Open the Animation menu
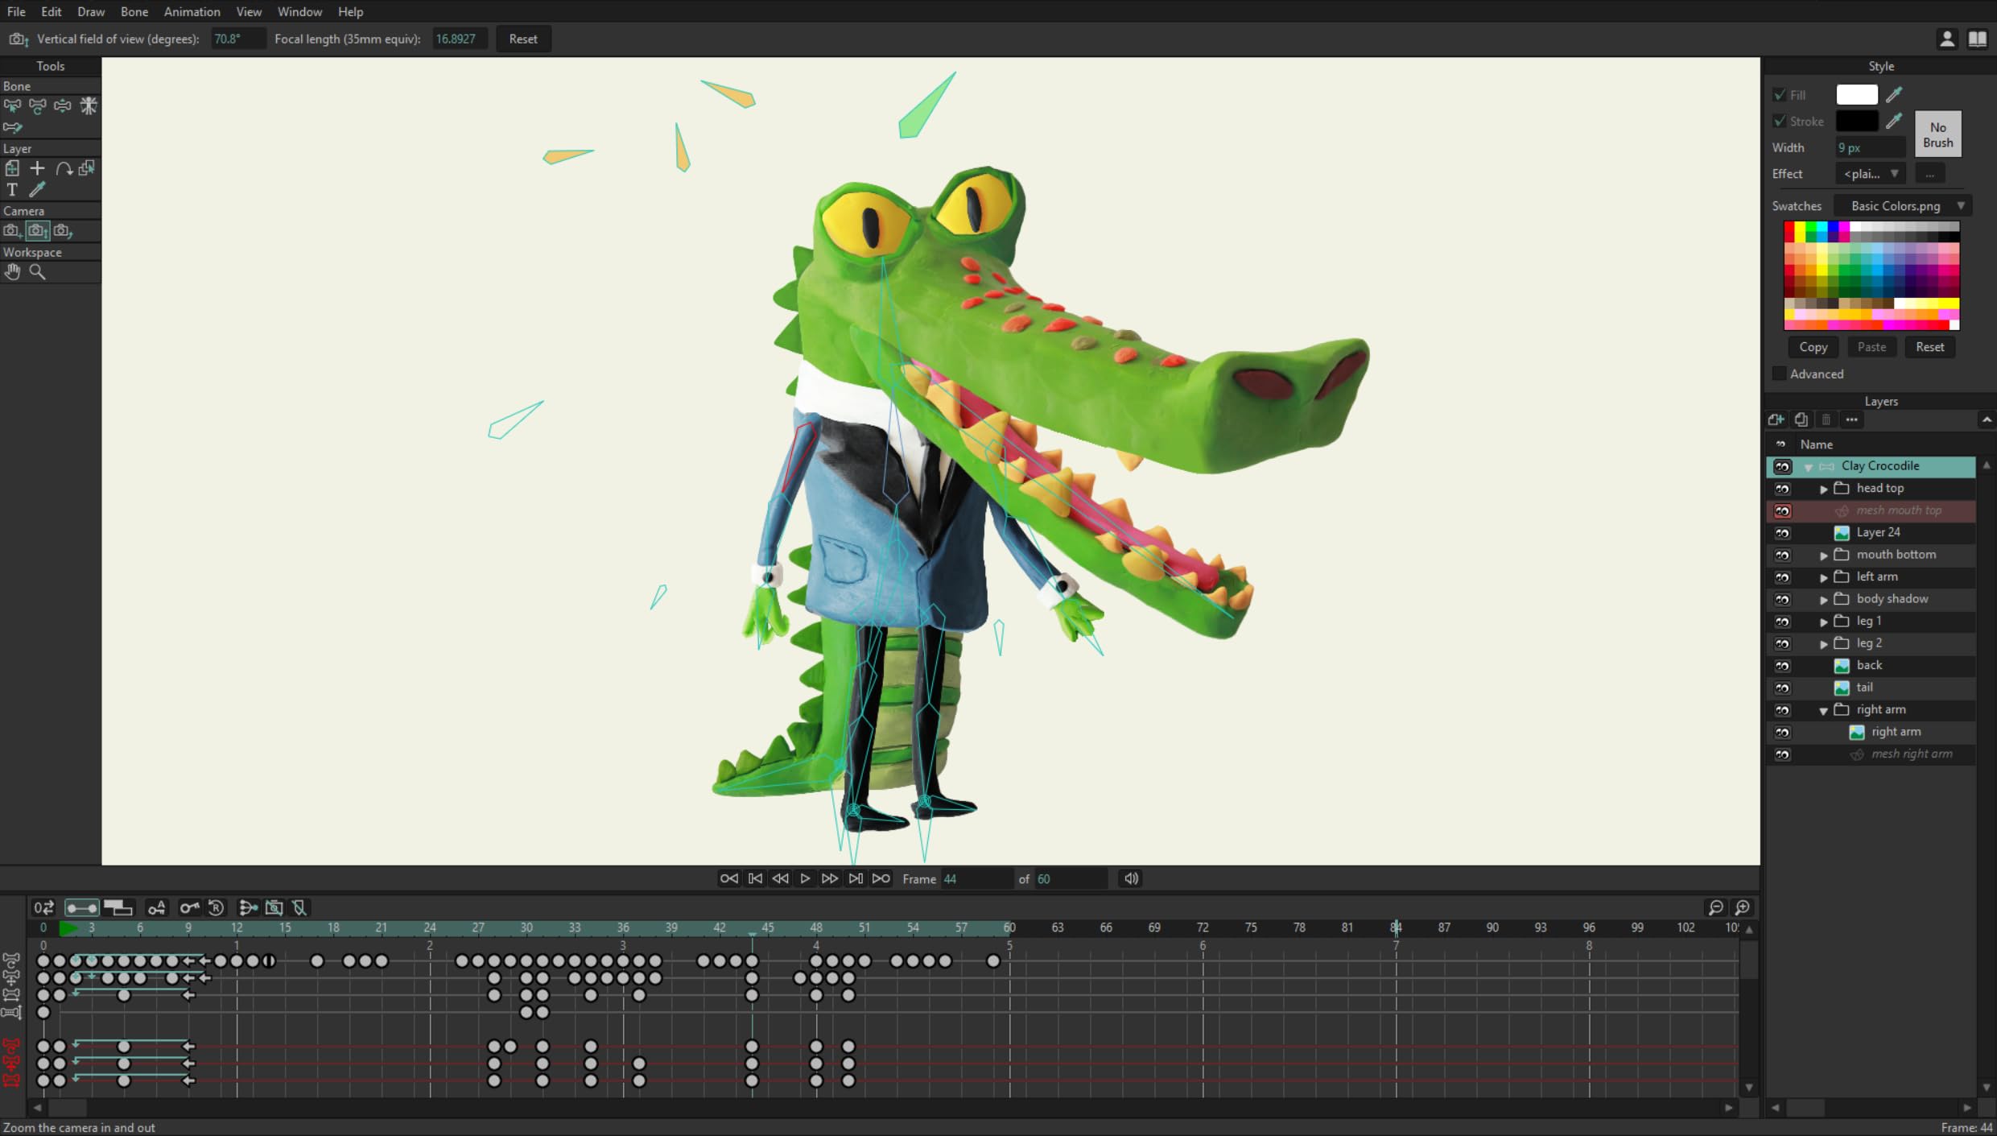 pyautogui.click(x=192, y=11)
